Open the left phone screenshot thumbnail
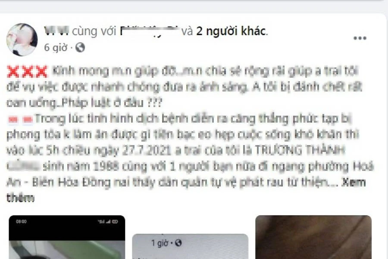The width and height of the screenshot is (388, 259). pos(67,237)
